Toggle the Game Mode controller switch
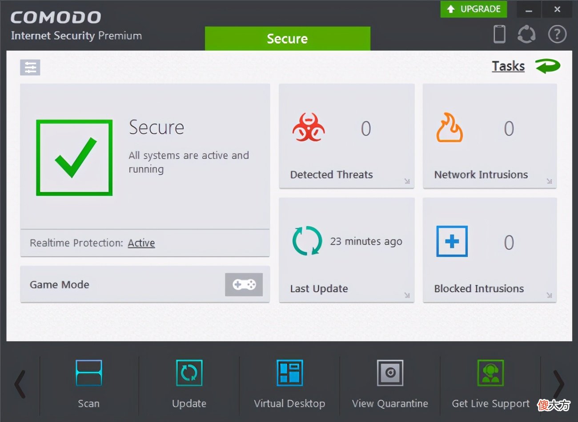This screenshot has height=422, width=578. click(x=244, y=284)
